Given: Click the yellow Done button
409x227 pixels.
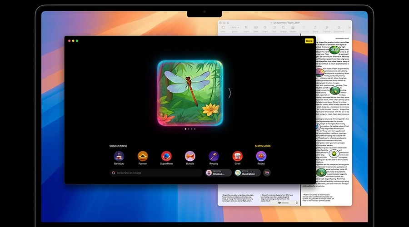Looking at the screenshot, I should [309, 41].
